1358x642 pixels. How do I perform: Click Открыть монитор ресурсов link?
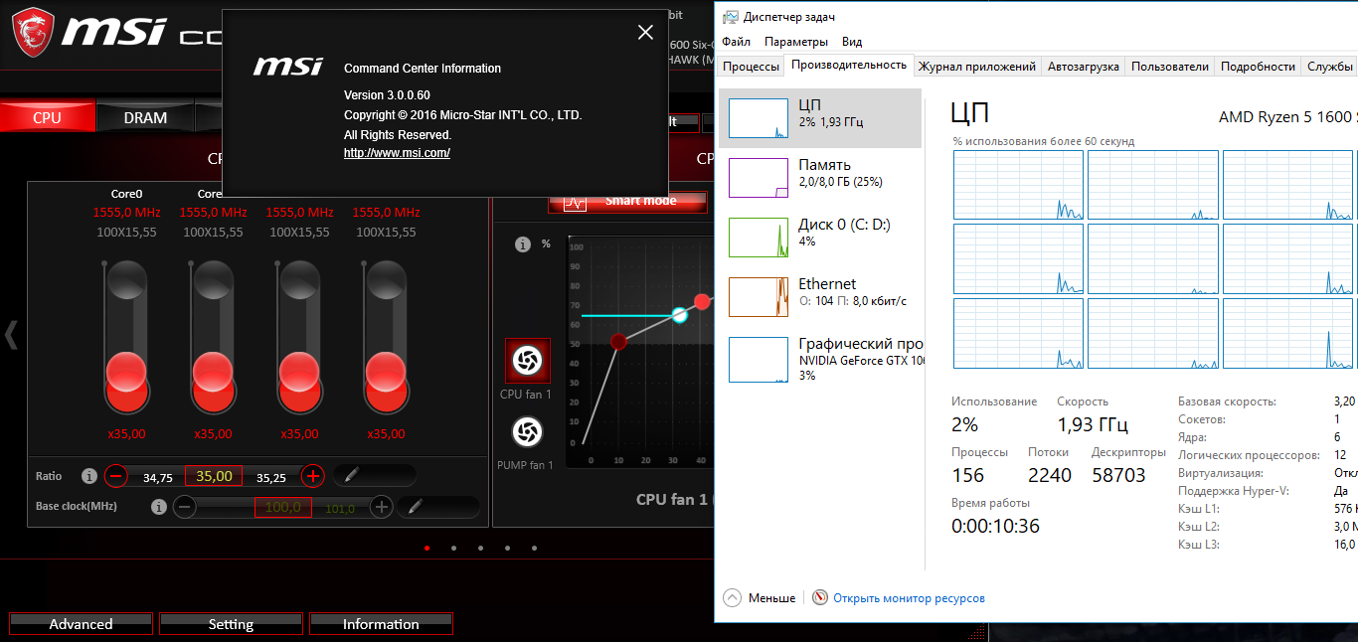click(x=909, y=598)
